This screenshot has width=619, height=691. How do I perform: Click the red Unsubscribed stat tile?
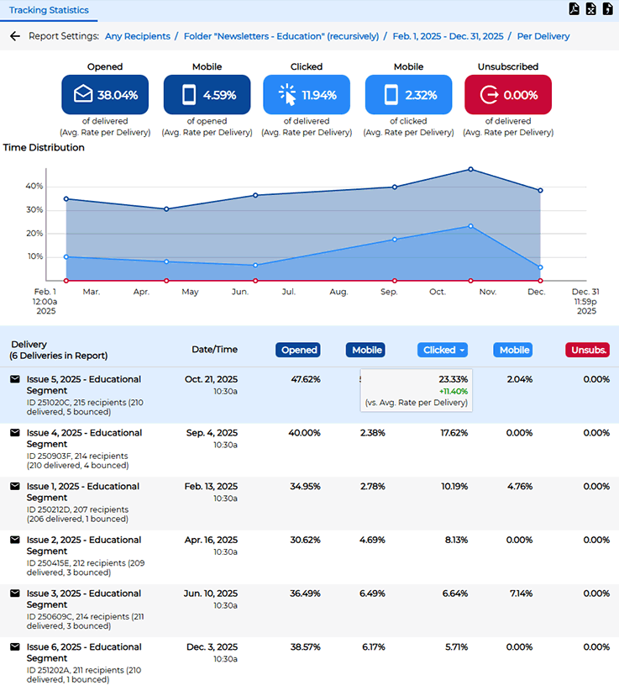coord(507,95)
